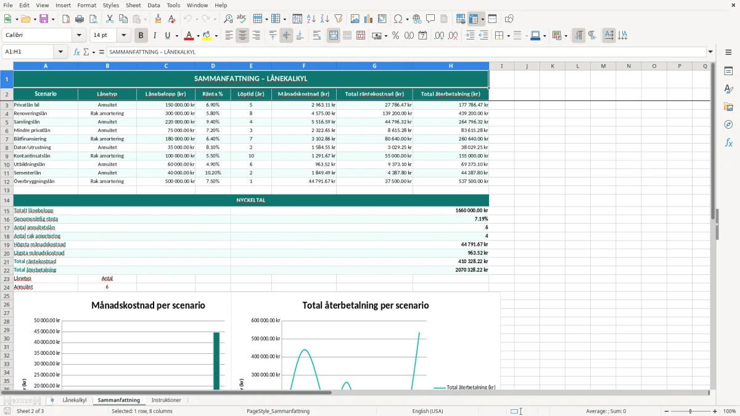
Task: Click the Clone Formatting paintbrush icon
Action: (x=158, y=19)
